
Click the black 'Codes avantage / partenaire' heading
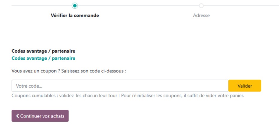click(x=43, y=51)
